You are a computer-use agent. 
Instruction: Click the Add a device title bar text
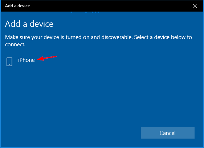pyautogui.click(x=17, y=6)
